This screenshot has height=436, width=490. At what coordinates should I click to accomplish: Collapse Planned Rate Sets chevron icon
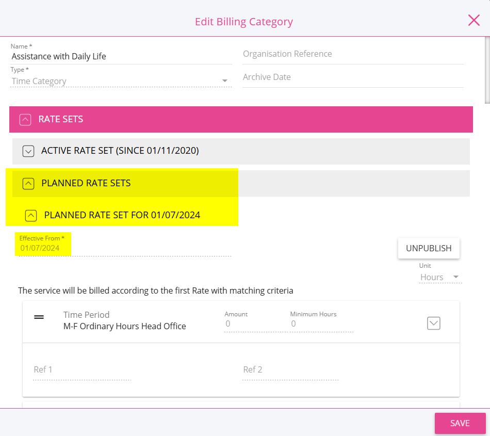28,184
